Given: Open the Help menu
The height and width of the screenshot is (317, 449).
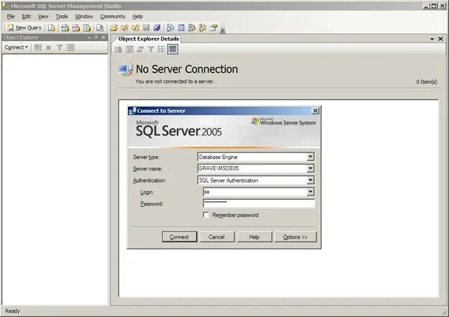Looking at the screenshot, I should click(x=137, y=17).
